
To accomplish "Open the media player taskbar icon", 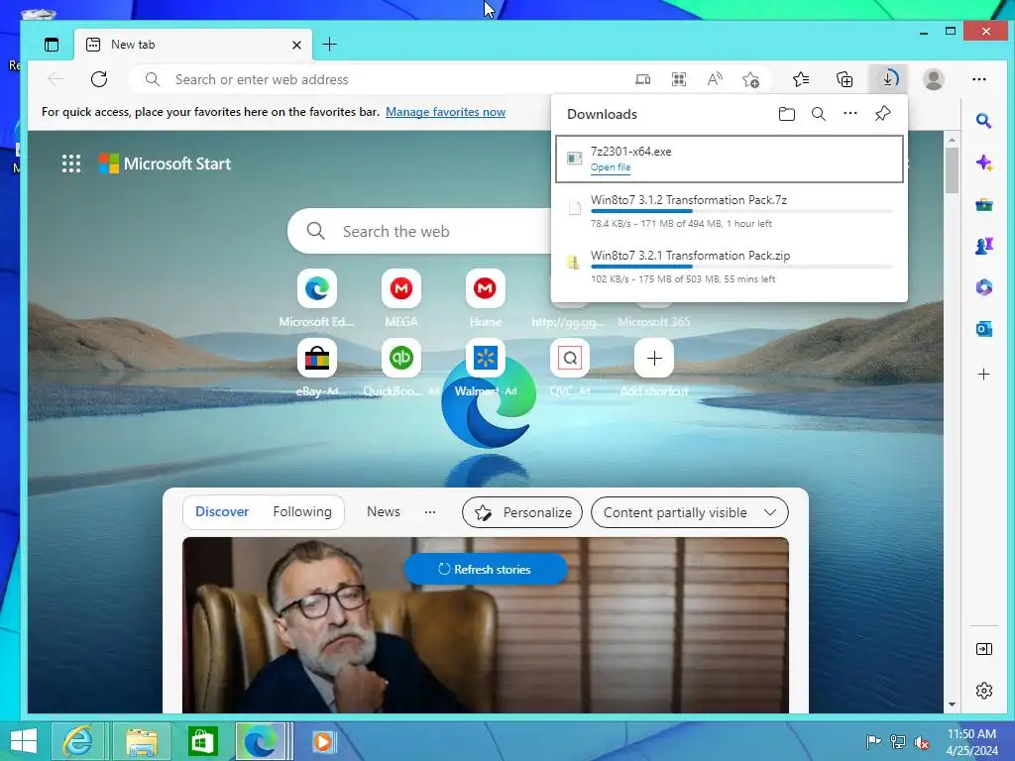I will 323,741.
